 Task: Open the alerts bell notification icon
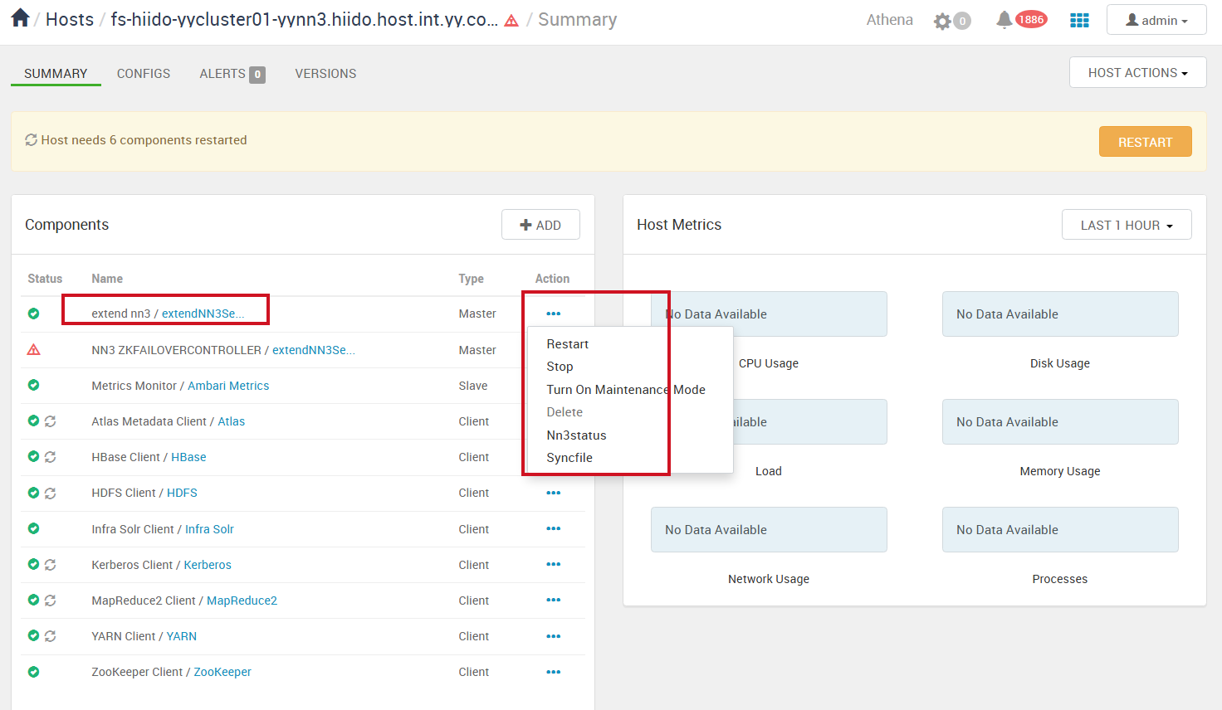(1004, 20)
